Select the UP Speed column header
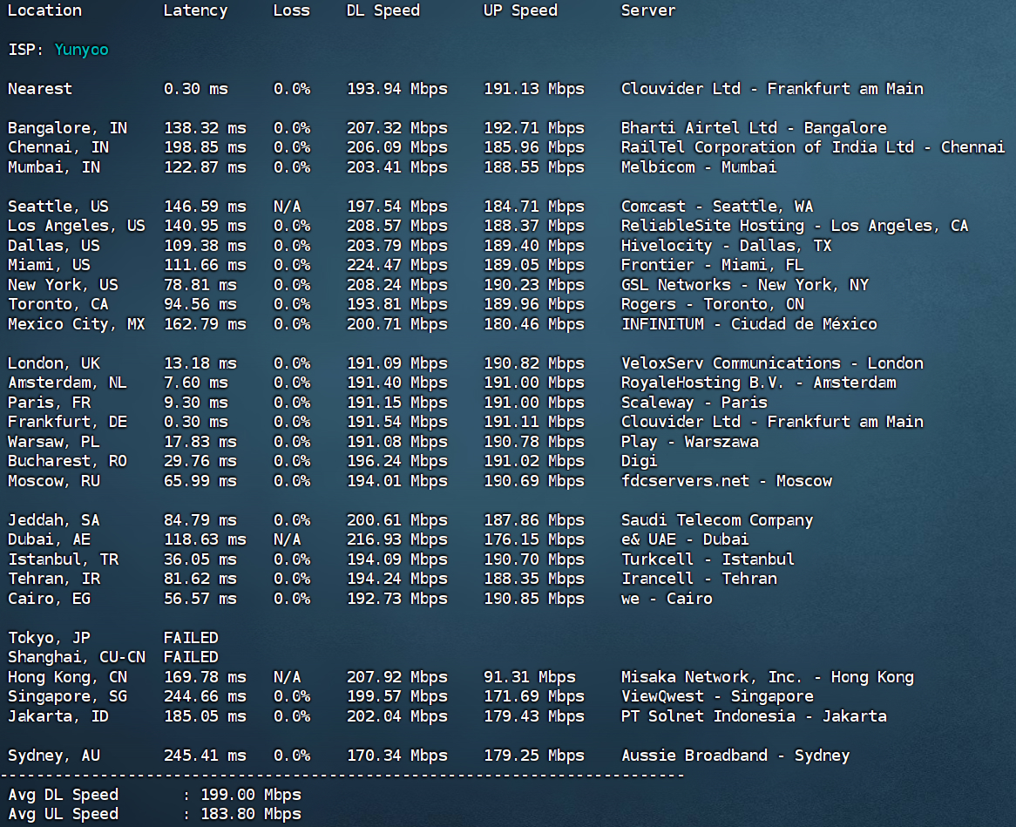The height and width of the screenshot is (827, 1016). pos(521,10)
